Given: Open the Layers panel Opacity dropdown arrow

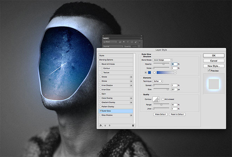Looking at the screenshot, I should pyautogui.click(x=139, y=46).
